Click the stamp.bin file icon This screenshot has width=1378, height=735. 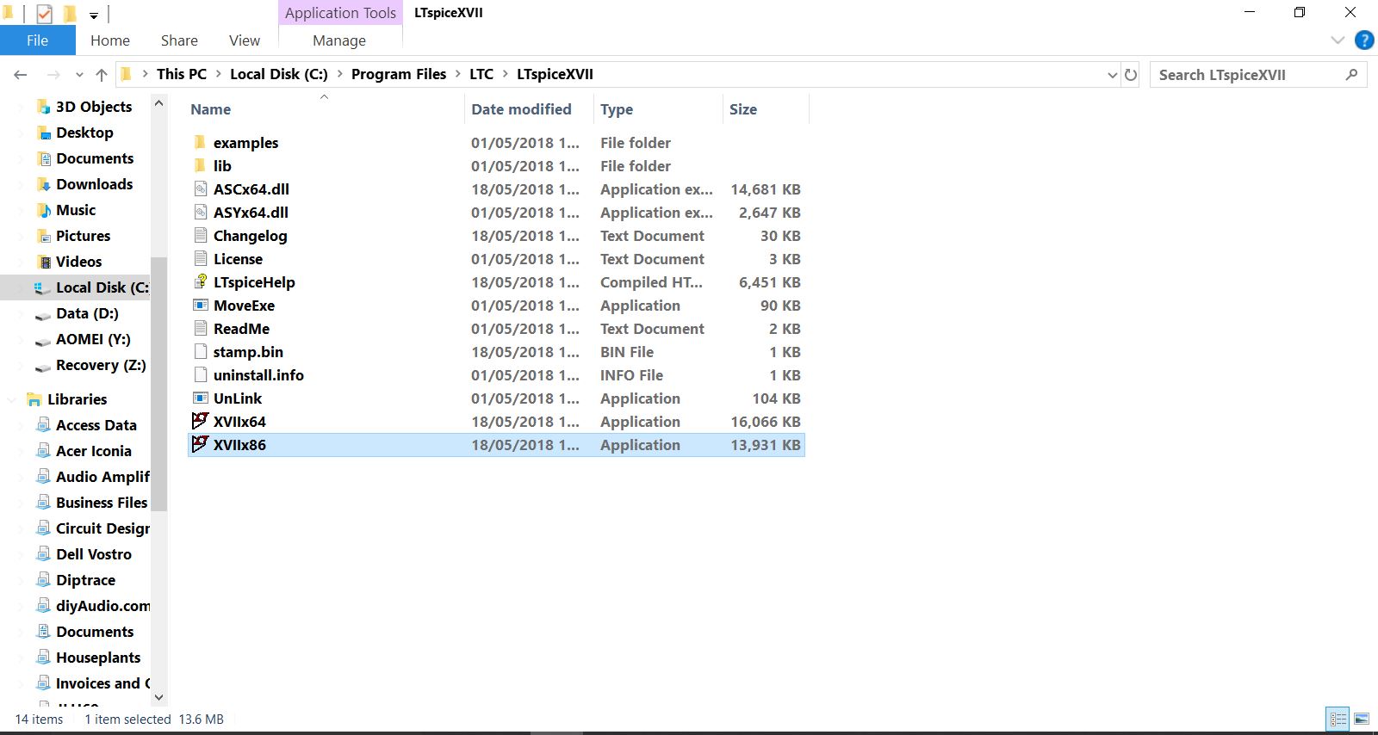point(200,351)
